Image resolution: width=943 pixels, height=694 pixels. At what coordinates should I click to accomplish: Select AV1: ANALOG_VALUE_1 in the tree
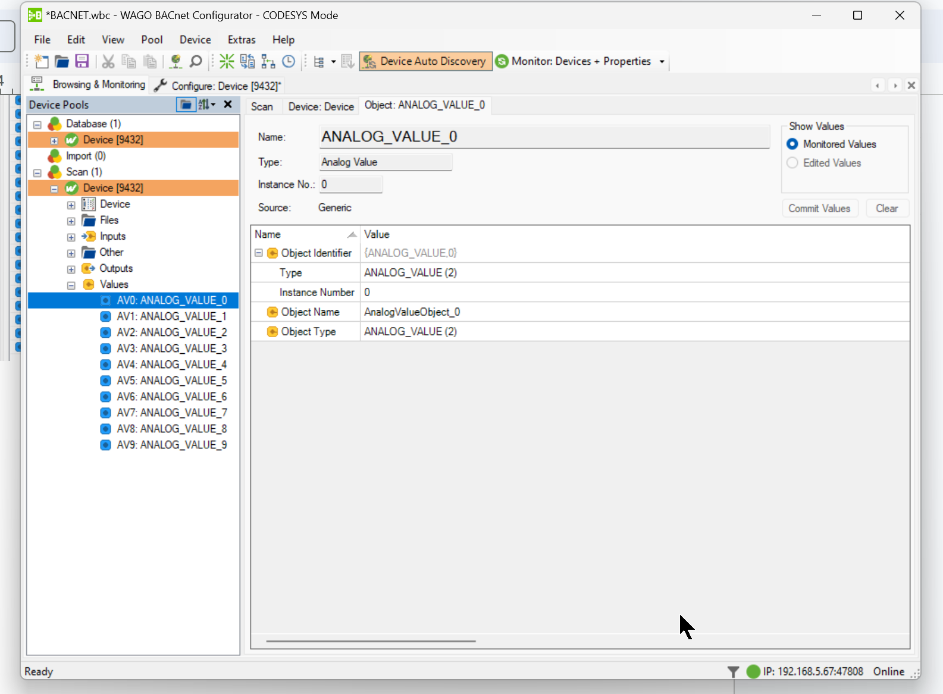tap(171, 316)
